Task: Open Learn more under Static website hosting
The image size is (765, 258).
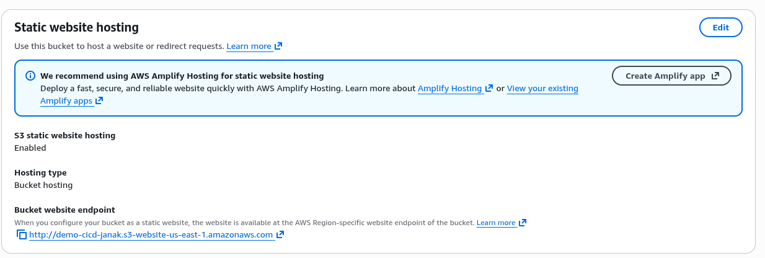Action: (x=249, y=47)
